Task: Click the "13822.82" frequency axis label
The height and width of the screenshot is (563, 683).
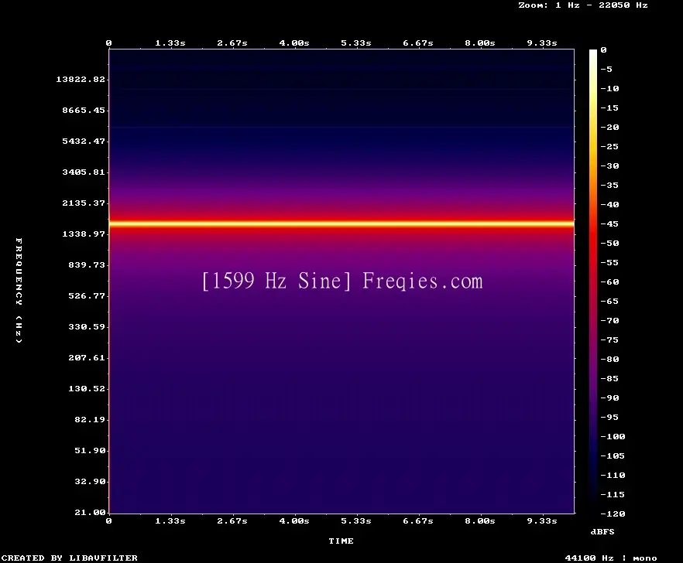Action: (81, 79)
